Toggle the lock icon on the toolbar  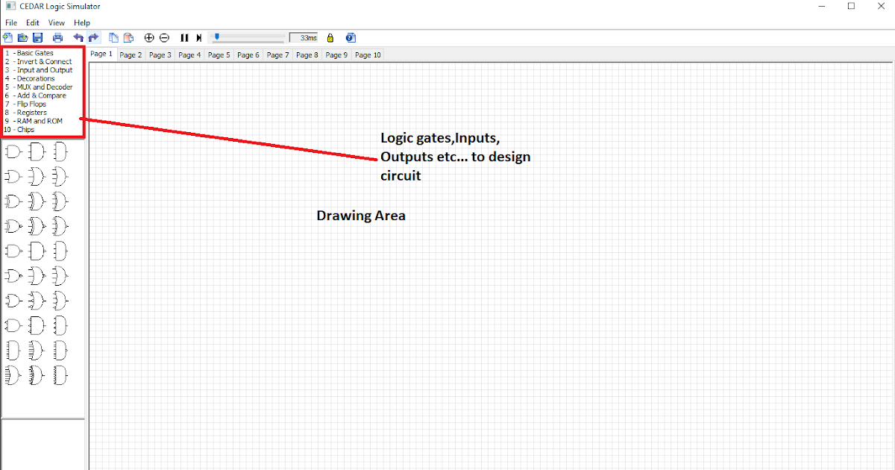(x=330, y=37)
